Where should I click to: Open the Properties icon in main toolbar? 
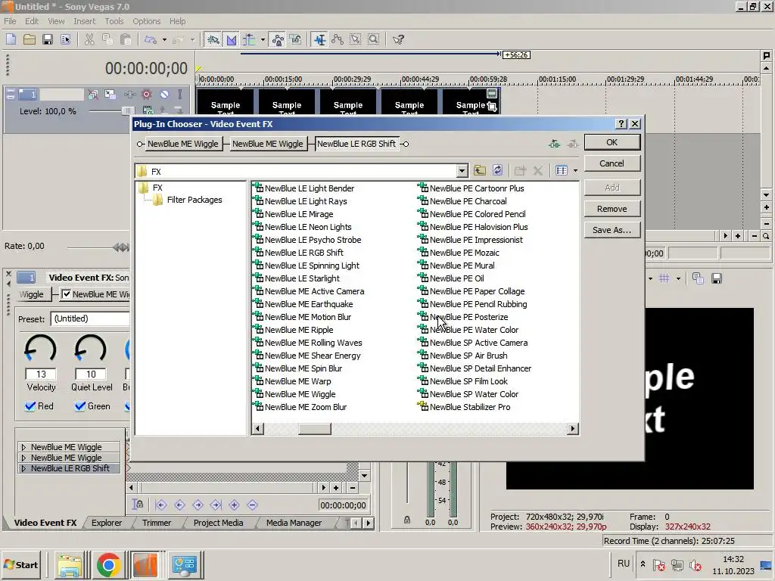[x=65, y=39]
